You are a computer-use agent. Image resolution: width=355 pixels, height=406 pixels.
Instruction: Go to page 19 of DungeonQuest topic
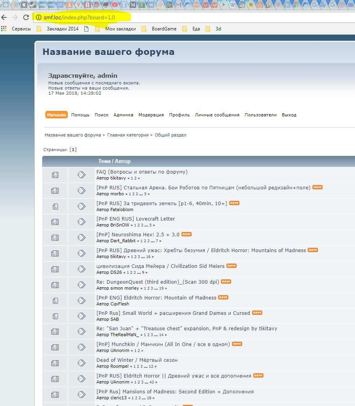click(161, 288)
